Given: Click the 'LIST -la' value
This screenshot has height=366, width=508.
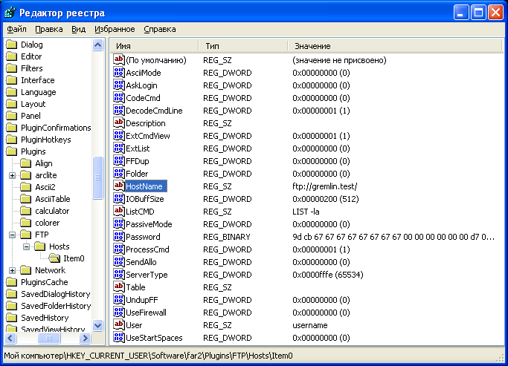Looking at the screenshot, I should (306, 212).
